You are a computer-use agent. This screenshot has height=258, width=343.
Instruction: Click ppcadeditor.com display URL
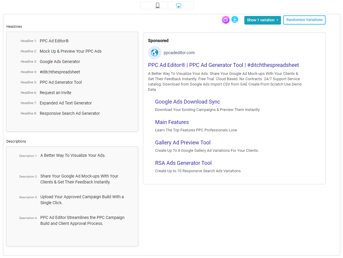179,53
